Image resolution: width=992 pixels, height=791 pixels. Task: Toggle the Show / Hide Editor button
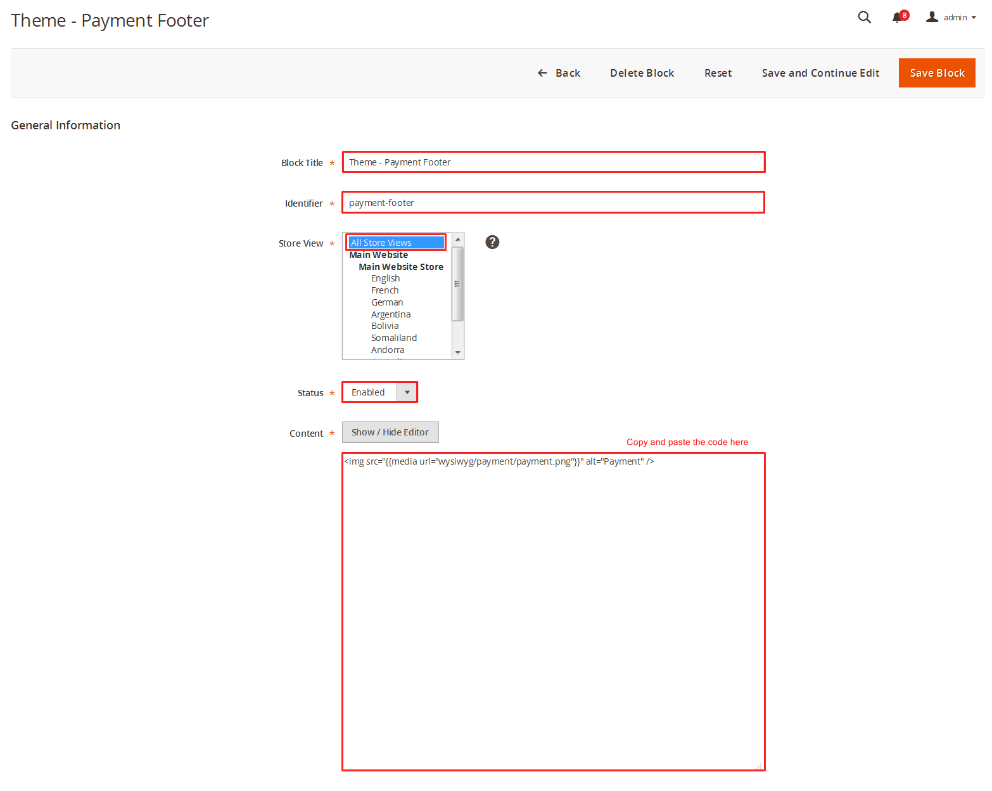(x=390, y=432)
